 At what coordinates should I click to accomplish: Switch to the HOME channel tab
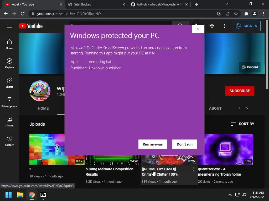coord(43,108)
